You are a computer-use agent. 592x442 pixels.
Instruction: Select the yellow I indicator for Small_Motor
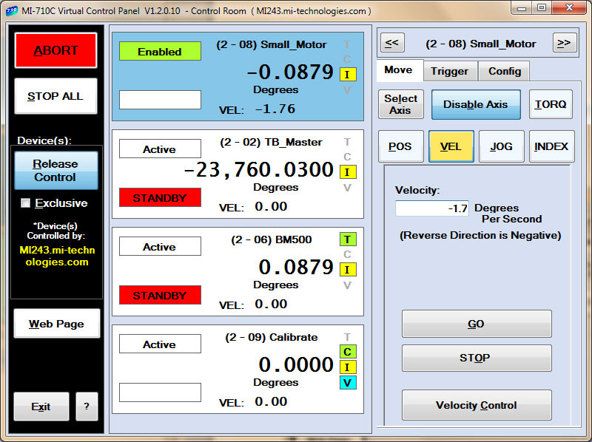tap(348, 75)
